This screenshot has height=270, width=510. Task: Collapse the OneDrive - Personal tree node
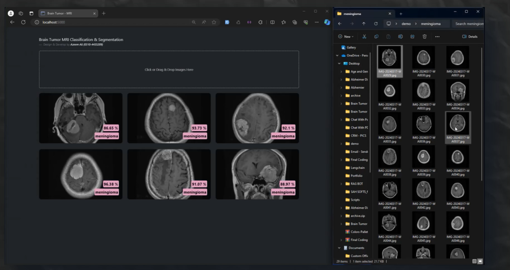point(337,55)
